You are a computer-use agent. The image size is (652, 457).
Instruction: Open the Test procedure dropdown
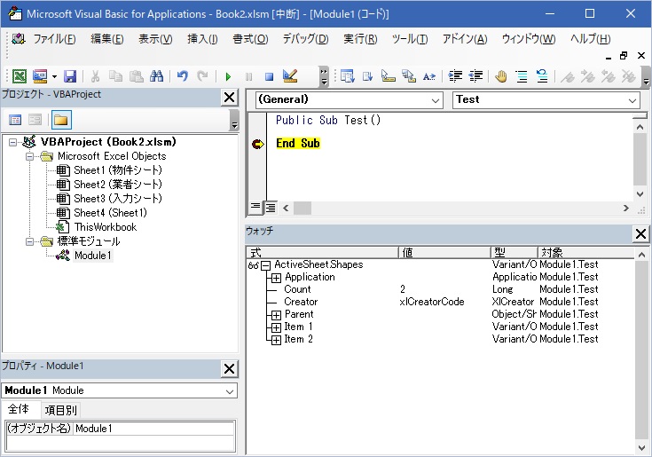pos(632,100)
